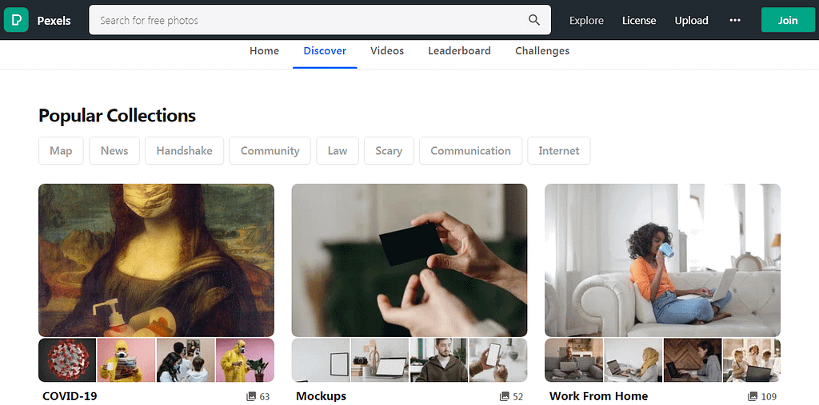This screenshot has height=405, width=819.
Task: Click the children near laptop thumbnail
Action: click(x=752, y=360)
